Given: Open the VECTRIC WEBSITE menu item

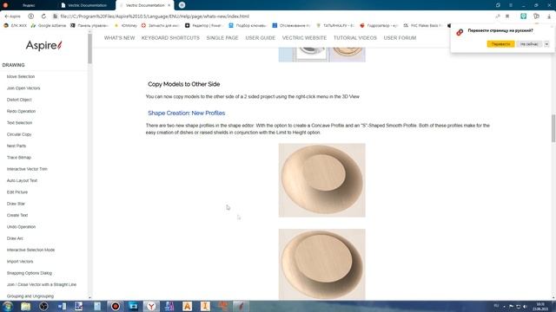Looking at the screenshot, I should [304, 38].
